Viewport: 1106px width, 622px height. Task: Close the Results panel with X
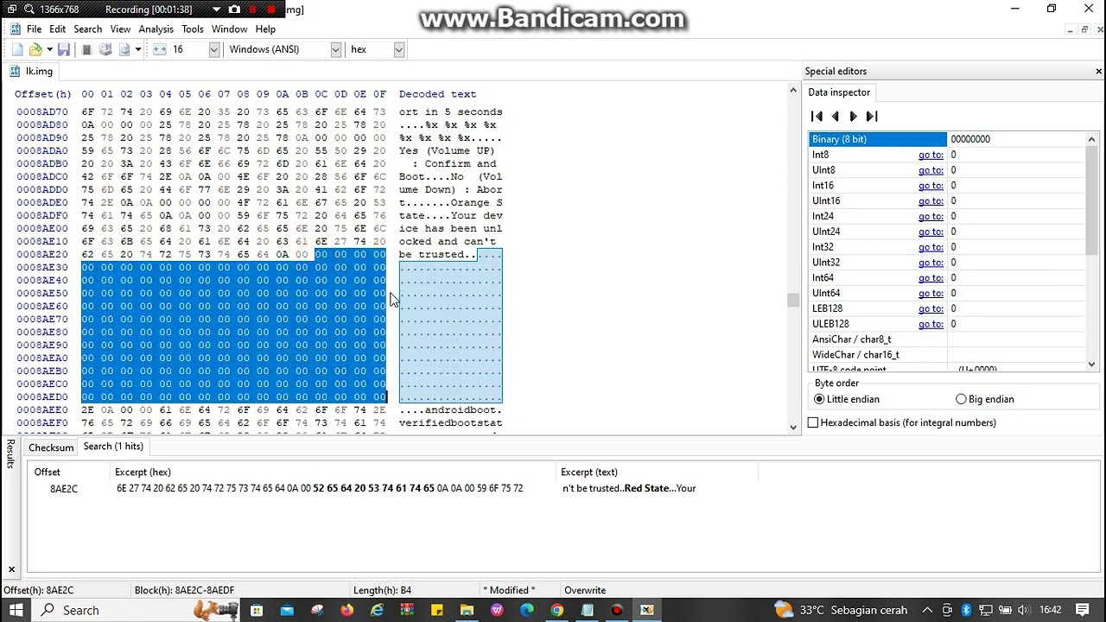point(11,569)
